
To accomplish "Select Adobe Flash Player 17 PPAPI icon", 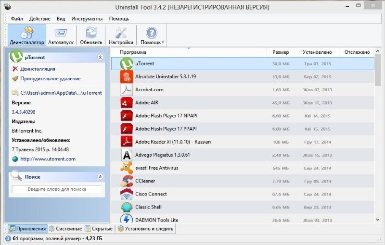I will click(x=127, y=129).
